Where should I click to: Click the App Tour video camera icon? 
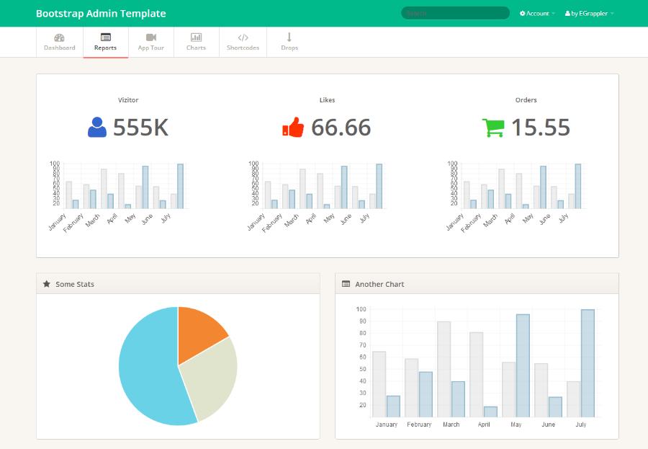[x=151, y=37]
